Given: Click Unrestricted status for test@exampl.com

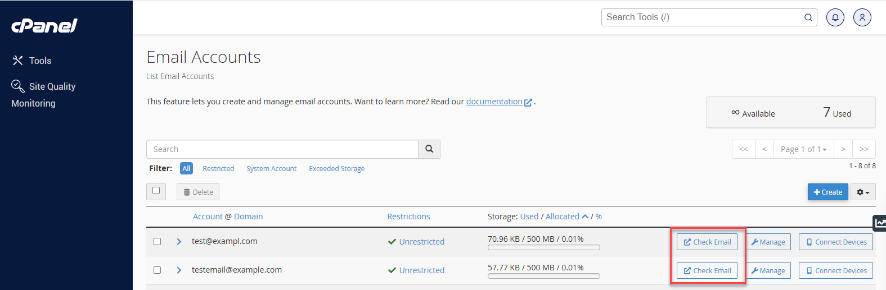Looking at the screenshot, I should pyautogui.click(x=416, y=242).
